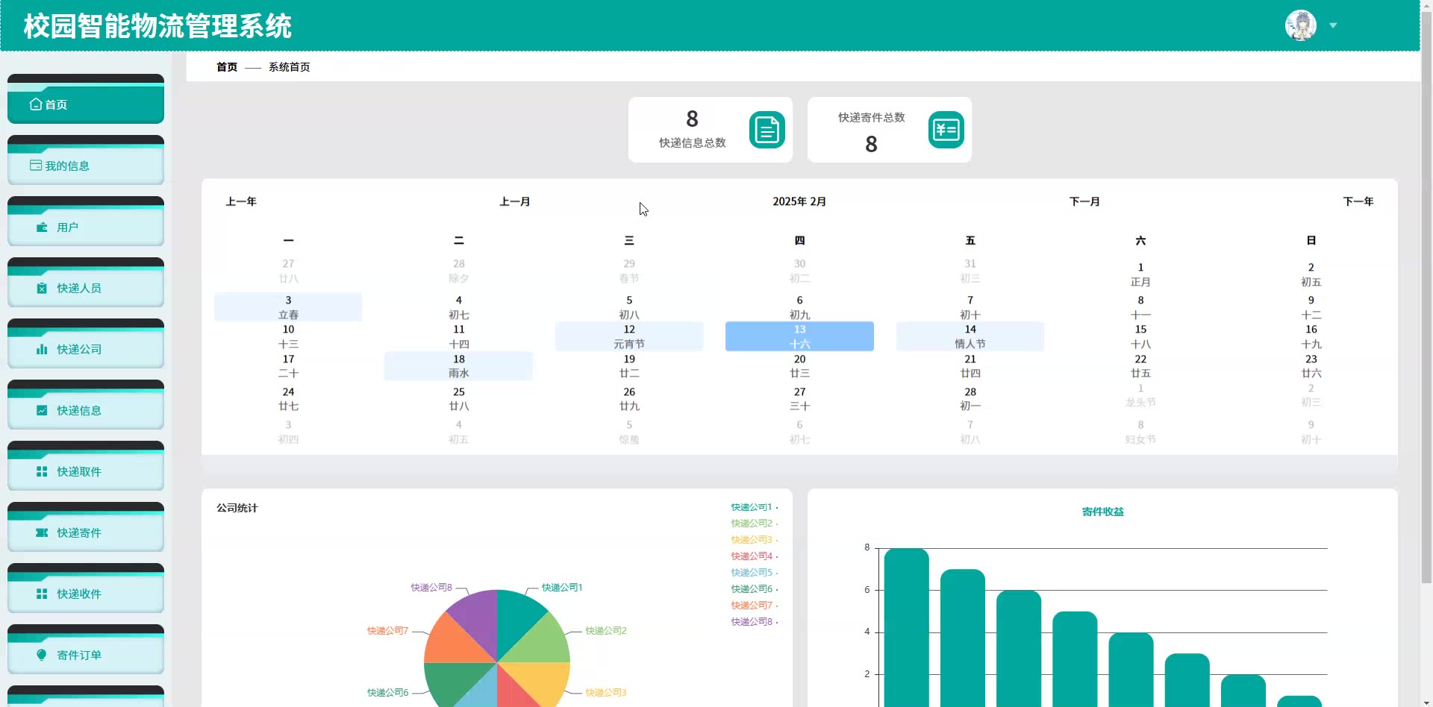
Task: Click the clipboard icon beside 快递人员
Action: [42, 288]
